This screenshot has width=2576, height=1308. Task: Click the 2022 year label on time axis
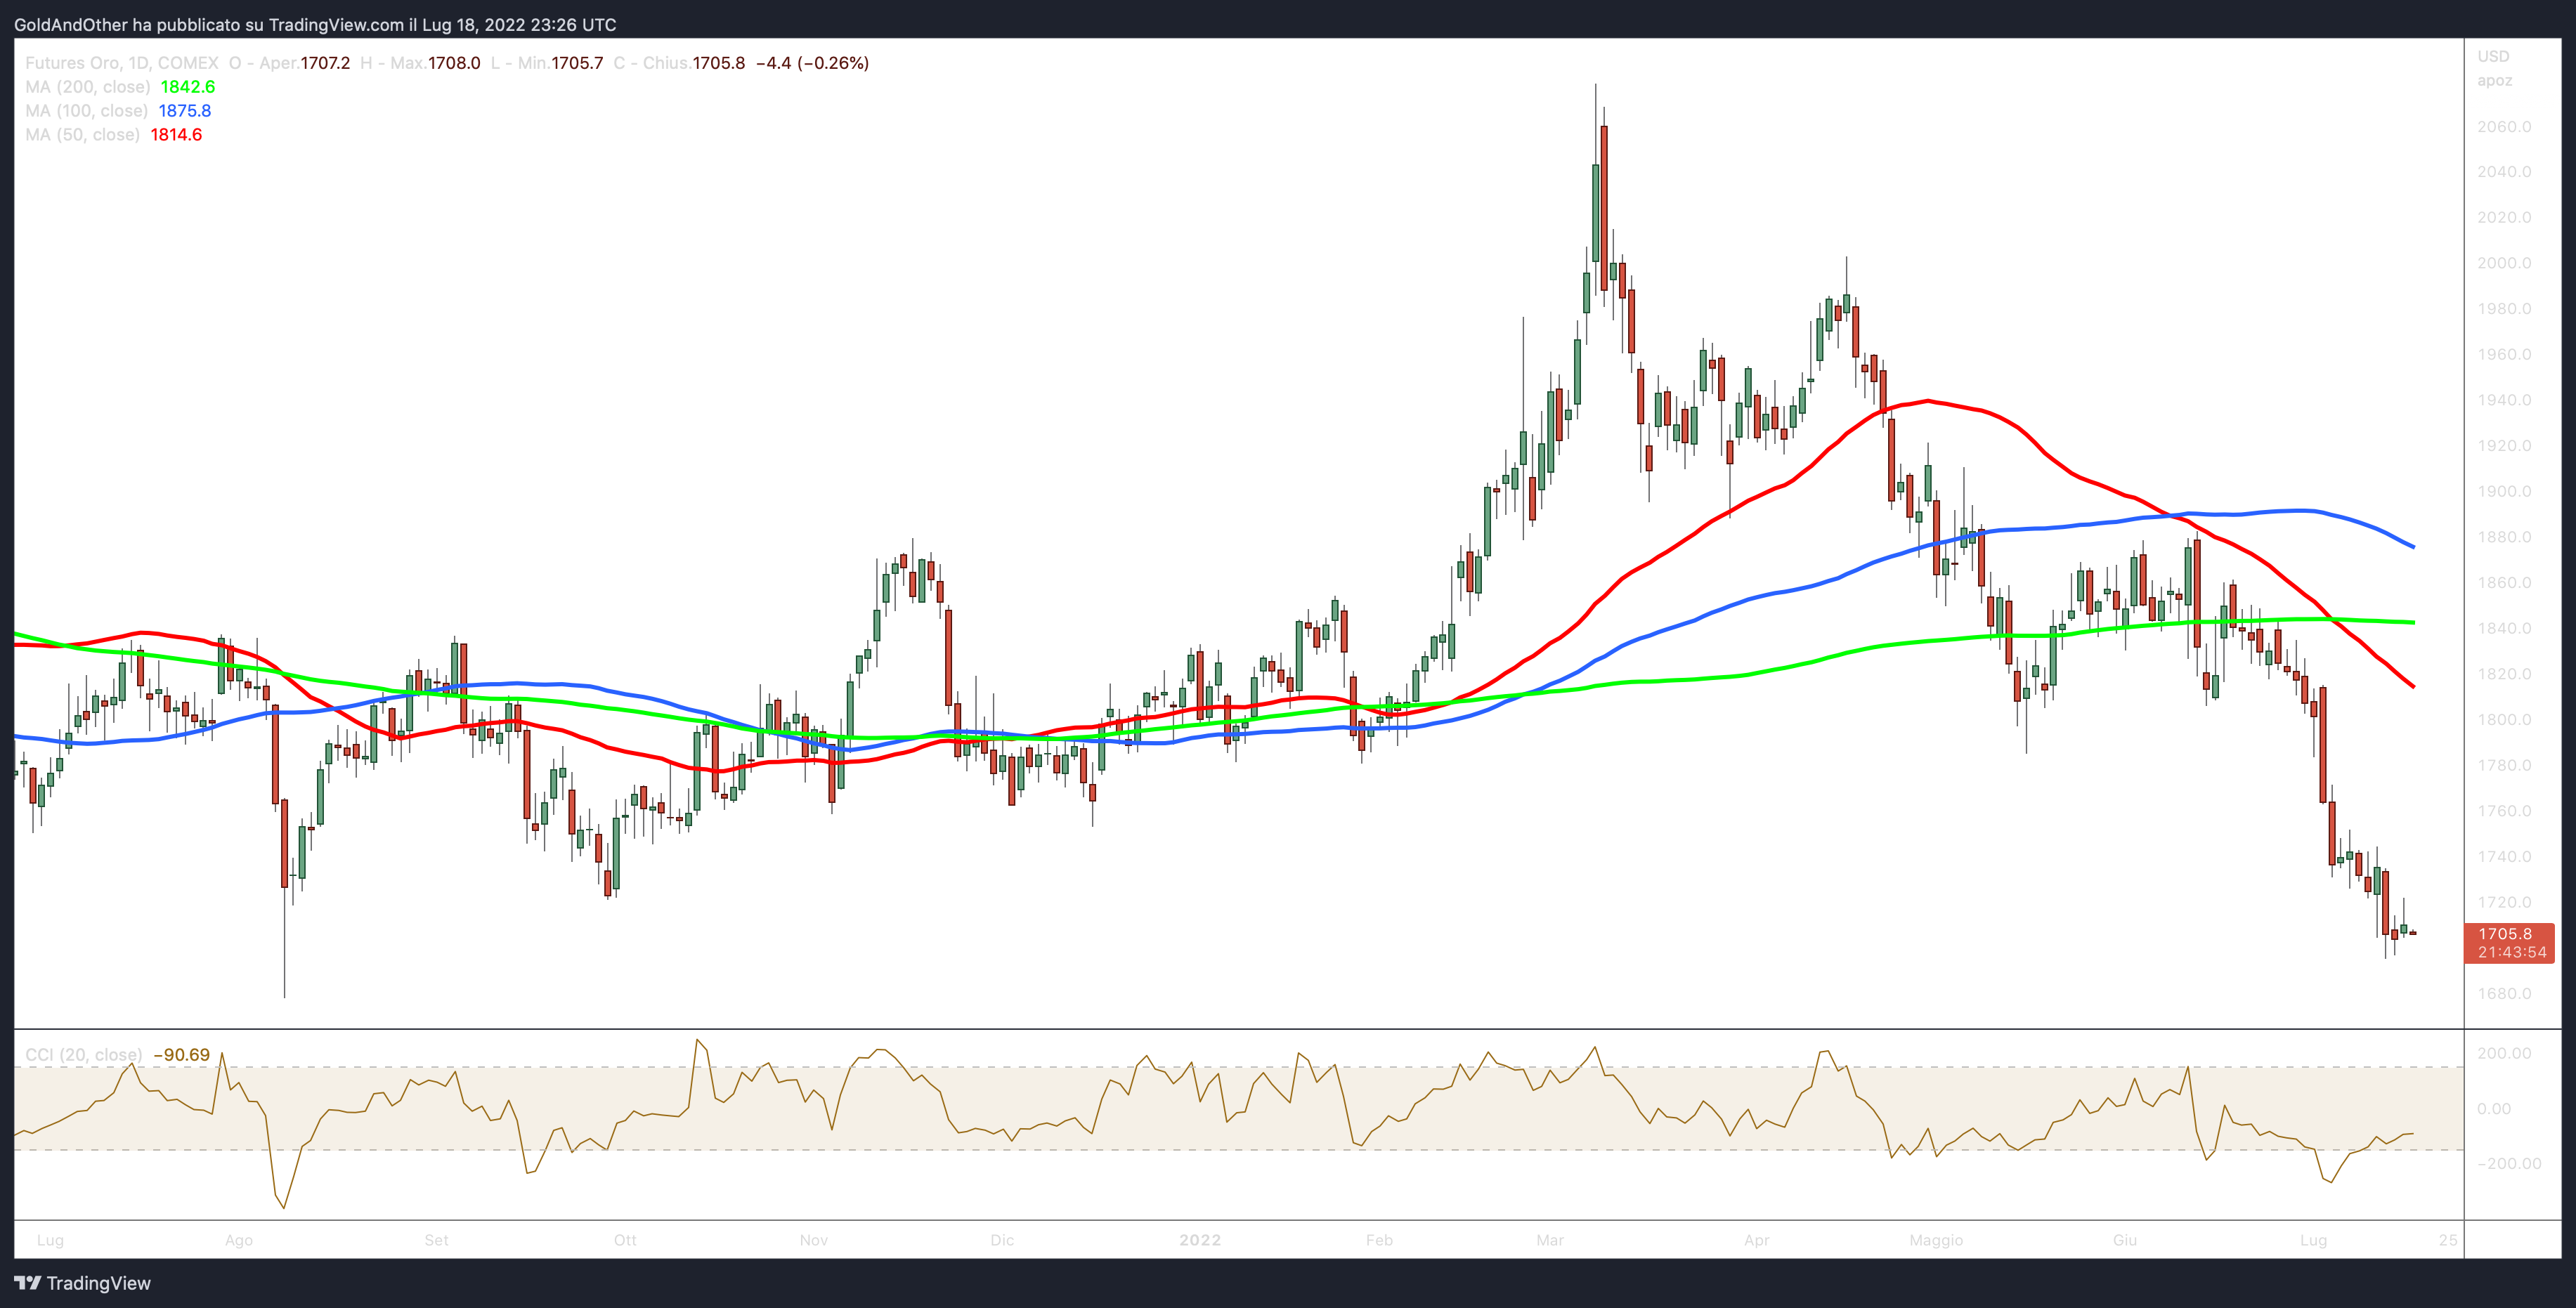tap(1199, 1240)
